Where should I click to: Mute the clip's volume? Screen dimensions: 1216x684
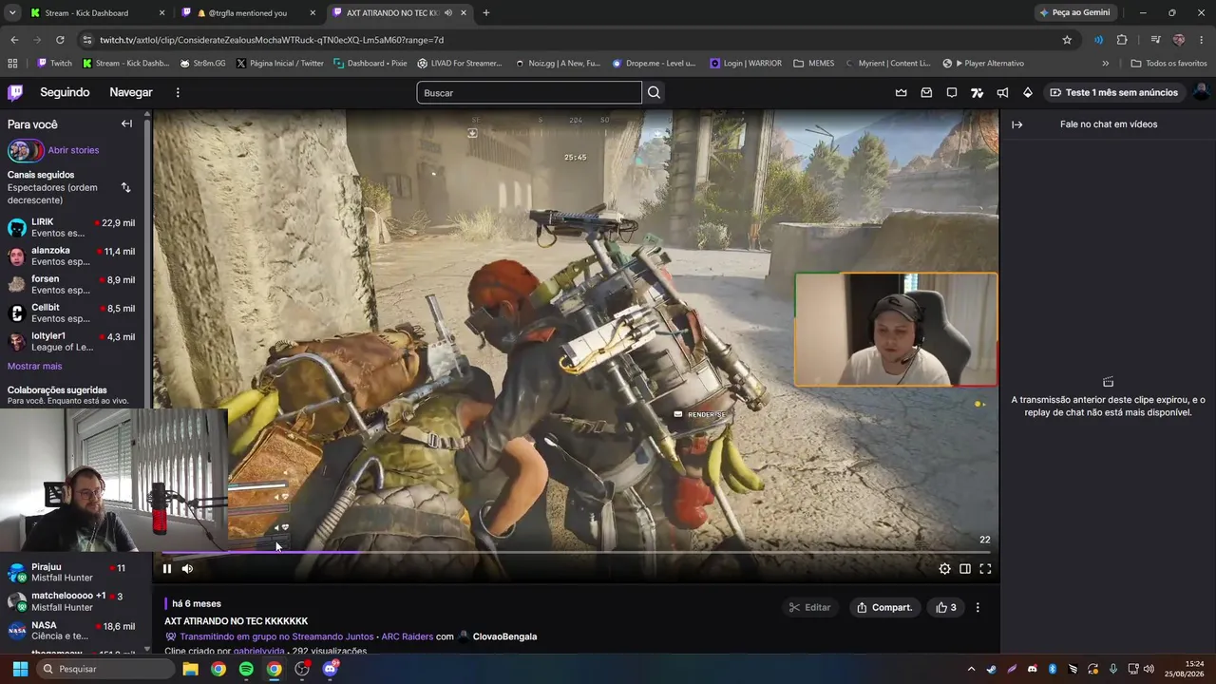(187, 569)
